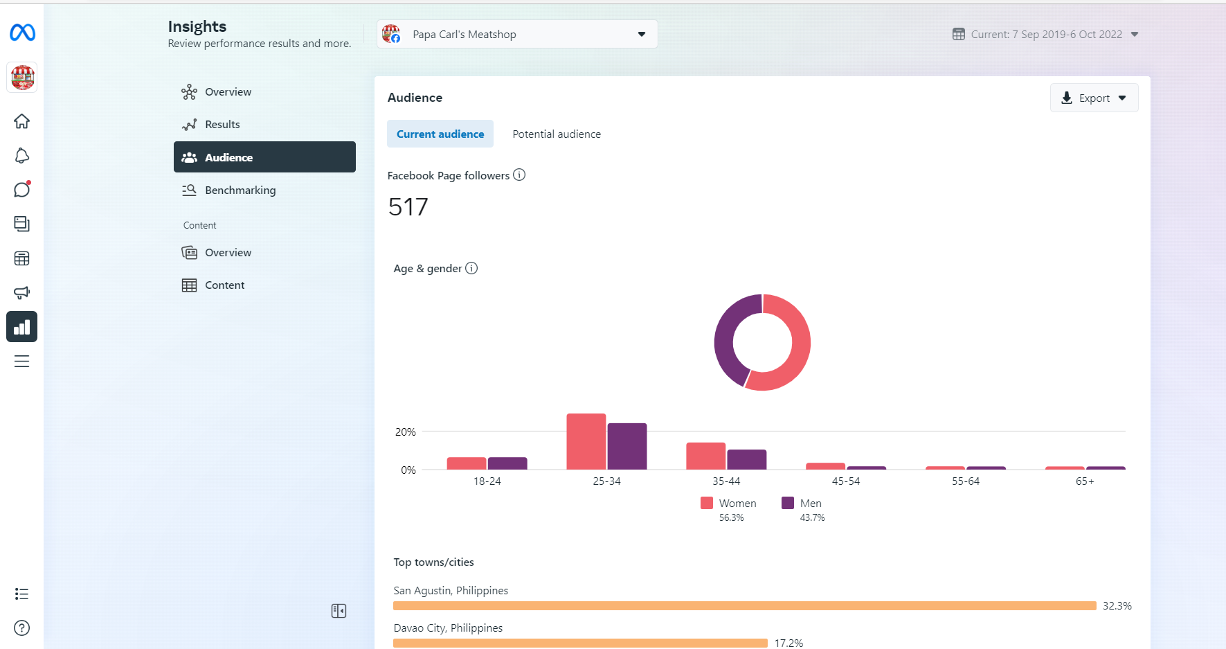The image size is (1226, 649).
Task: Open Overview in the Insights menu
Action: [x=264, y=92]
